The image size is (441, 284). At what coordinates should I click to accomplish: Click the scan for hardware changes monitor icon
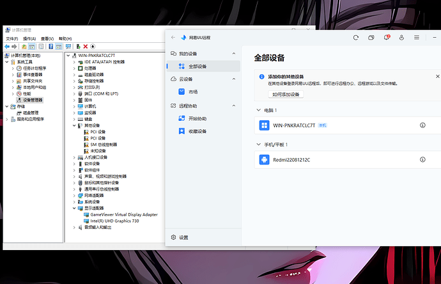click(x=68, y=47)
